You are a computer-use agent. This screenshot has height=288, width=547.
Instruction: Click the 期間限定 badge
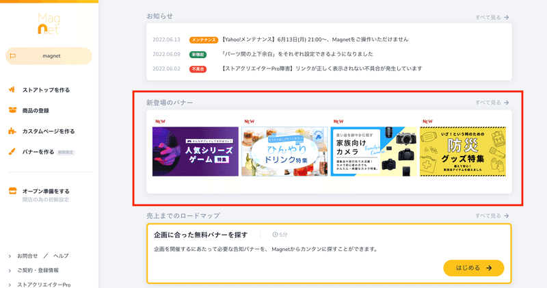[66, 152]
